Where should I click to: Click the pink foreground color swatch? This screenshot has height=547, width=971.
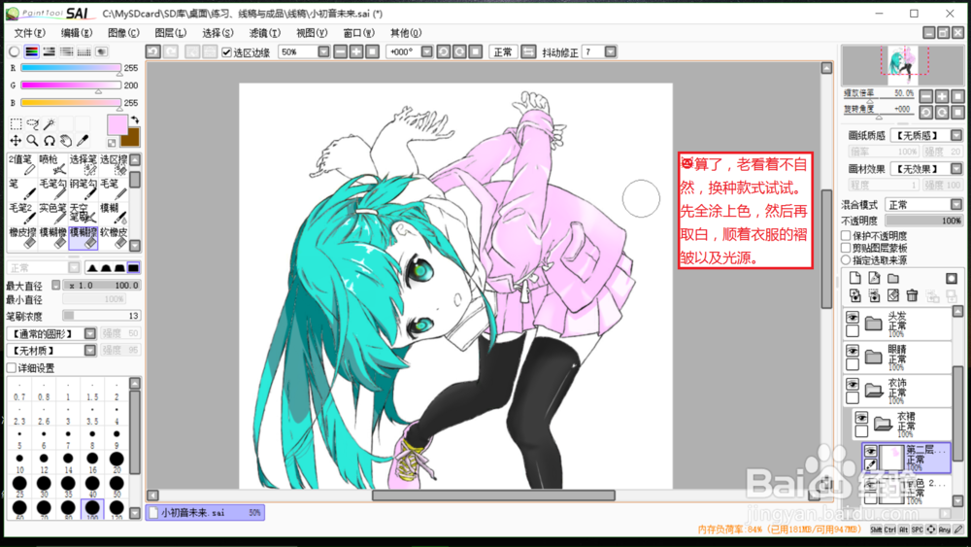(x=117, y=124)
